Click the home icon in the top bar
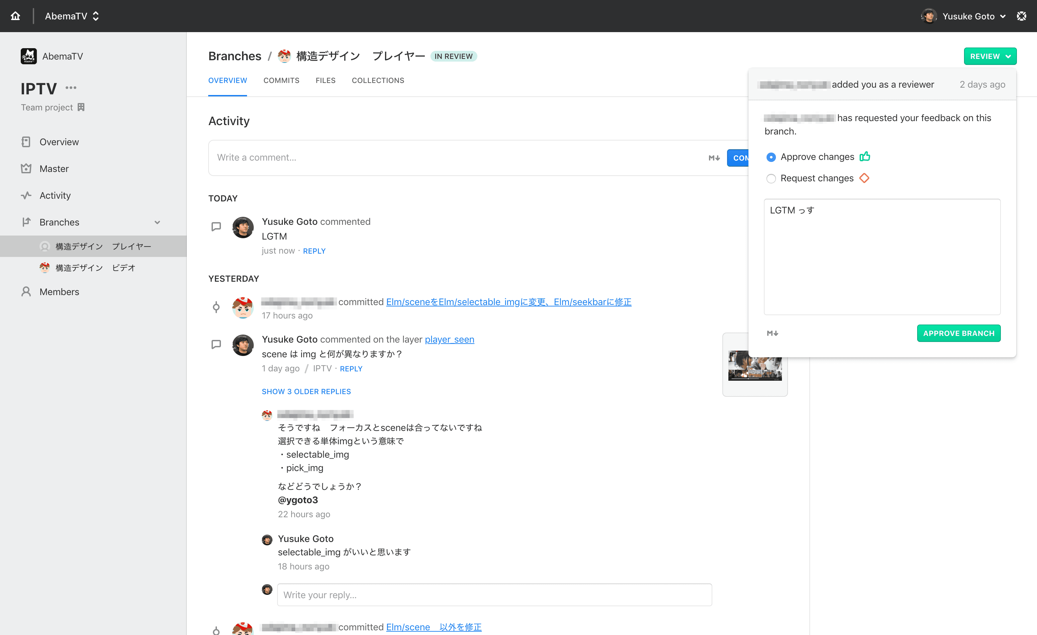 16,16
